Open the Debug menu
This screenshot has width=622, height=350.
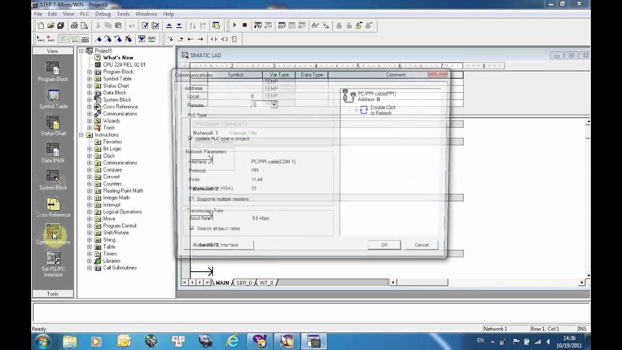(103, 14)
